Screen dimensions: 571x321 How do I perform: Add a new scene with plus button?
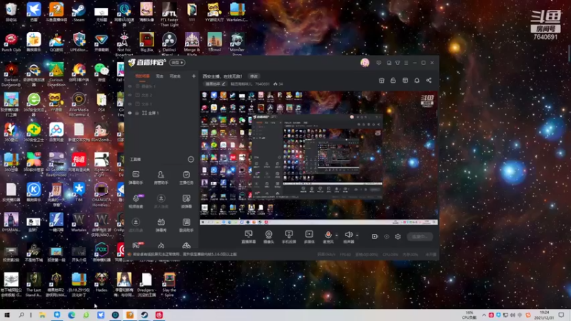pyautogui.click(x=193, y=76)
